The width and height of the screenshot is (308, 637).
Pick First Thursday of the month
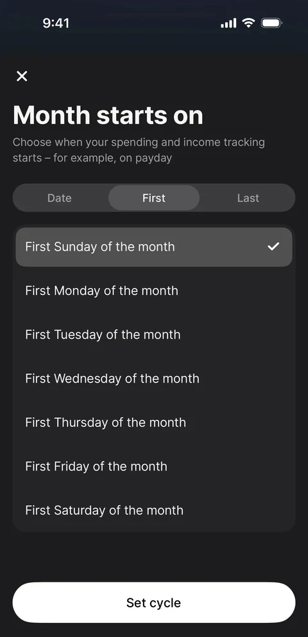154,422
